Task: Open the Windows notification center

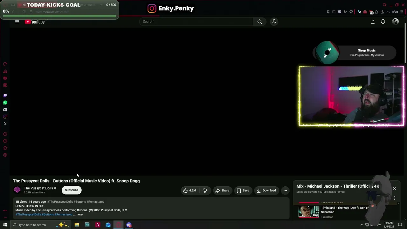Action: click(x=400, y=225)
